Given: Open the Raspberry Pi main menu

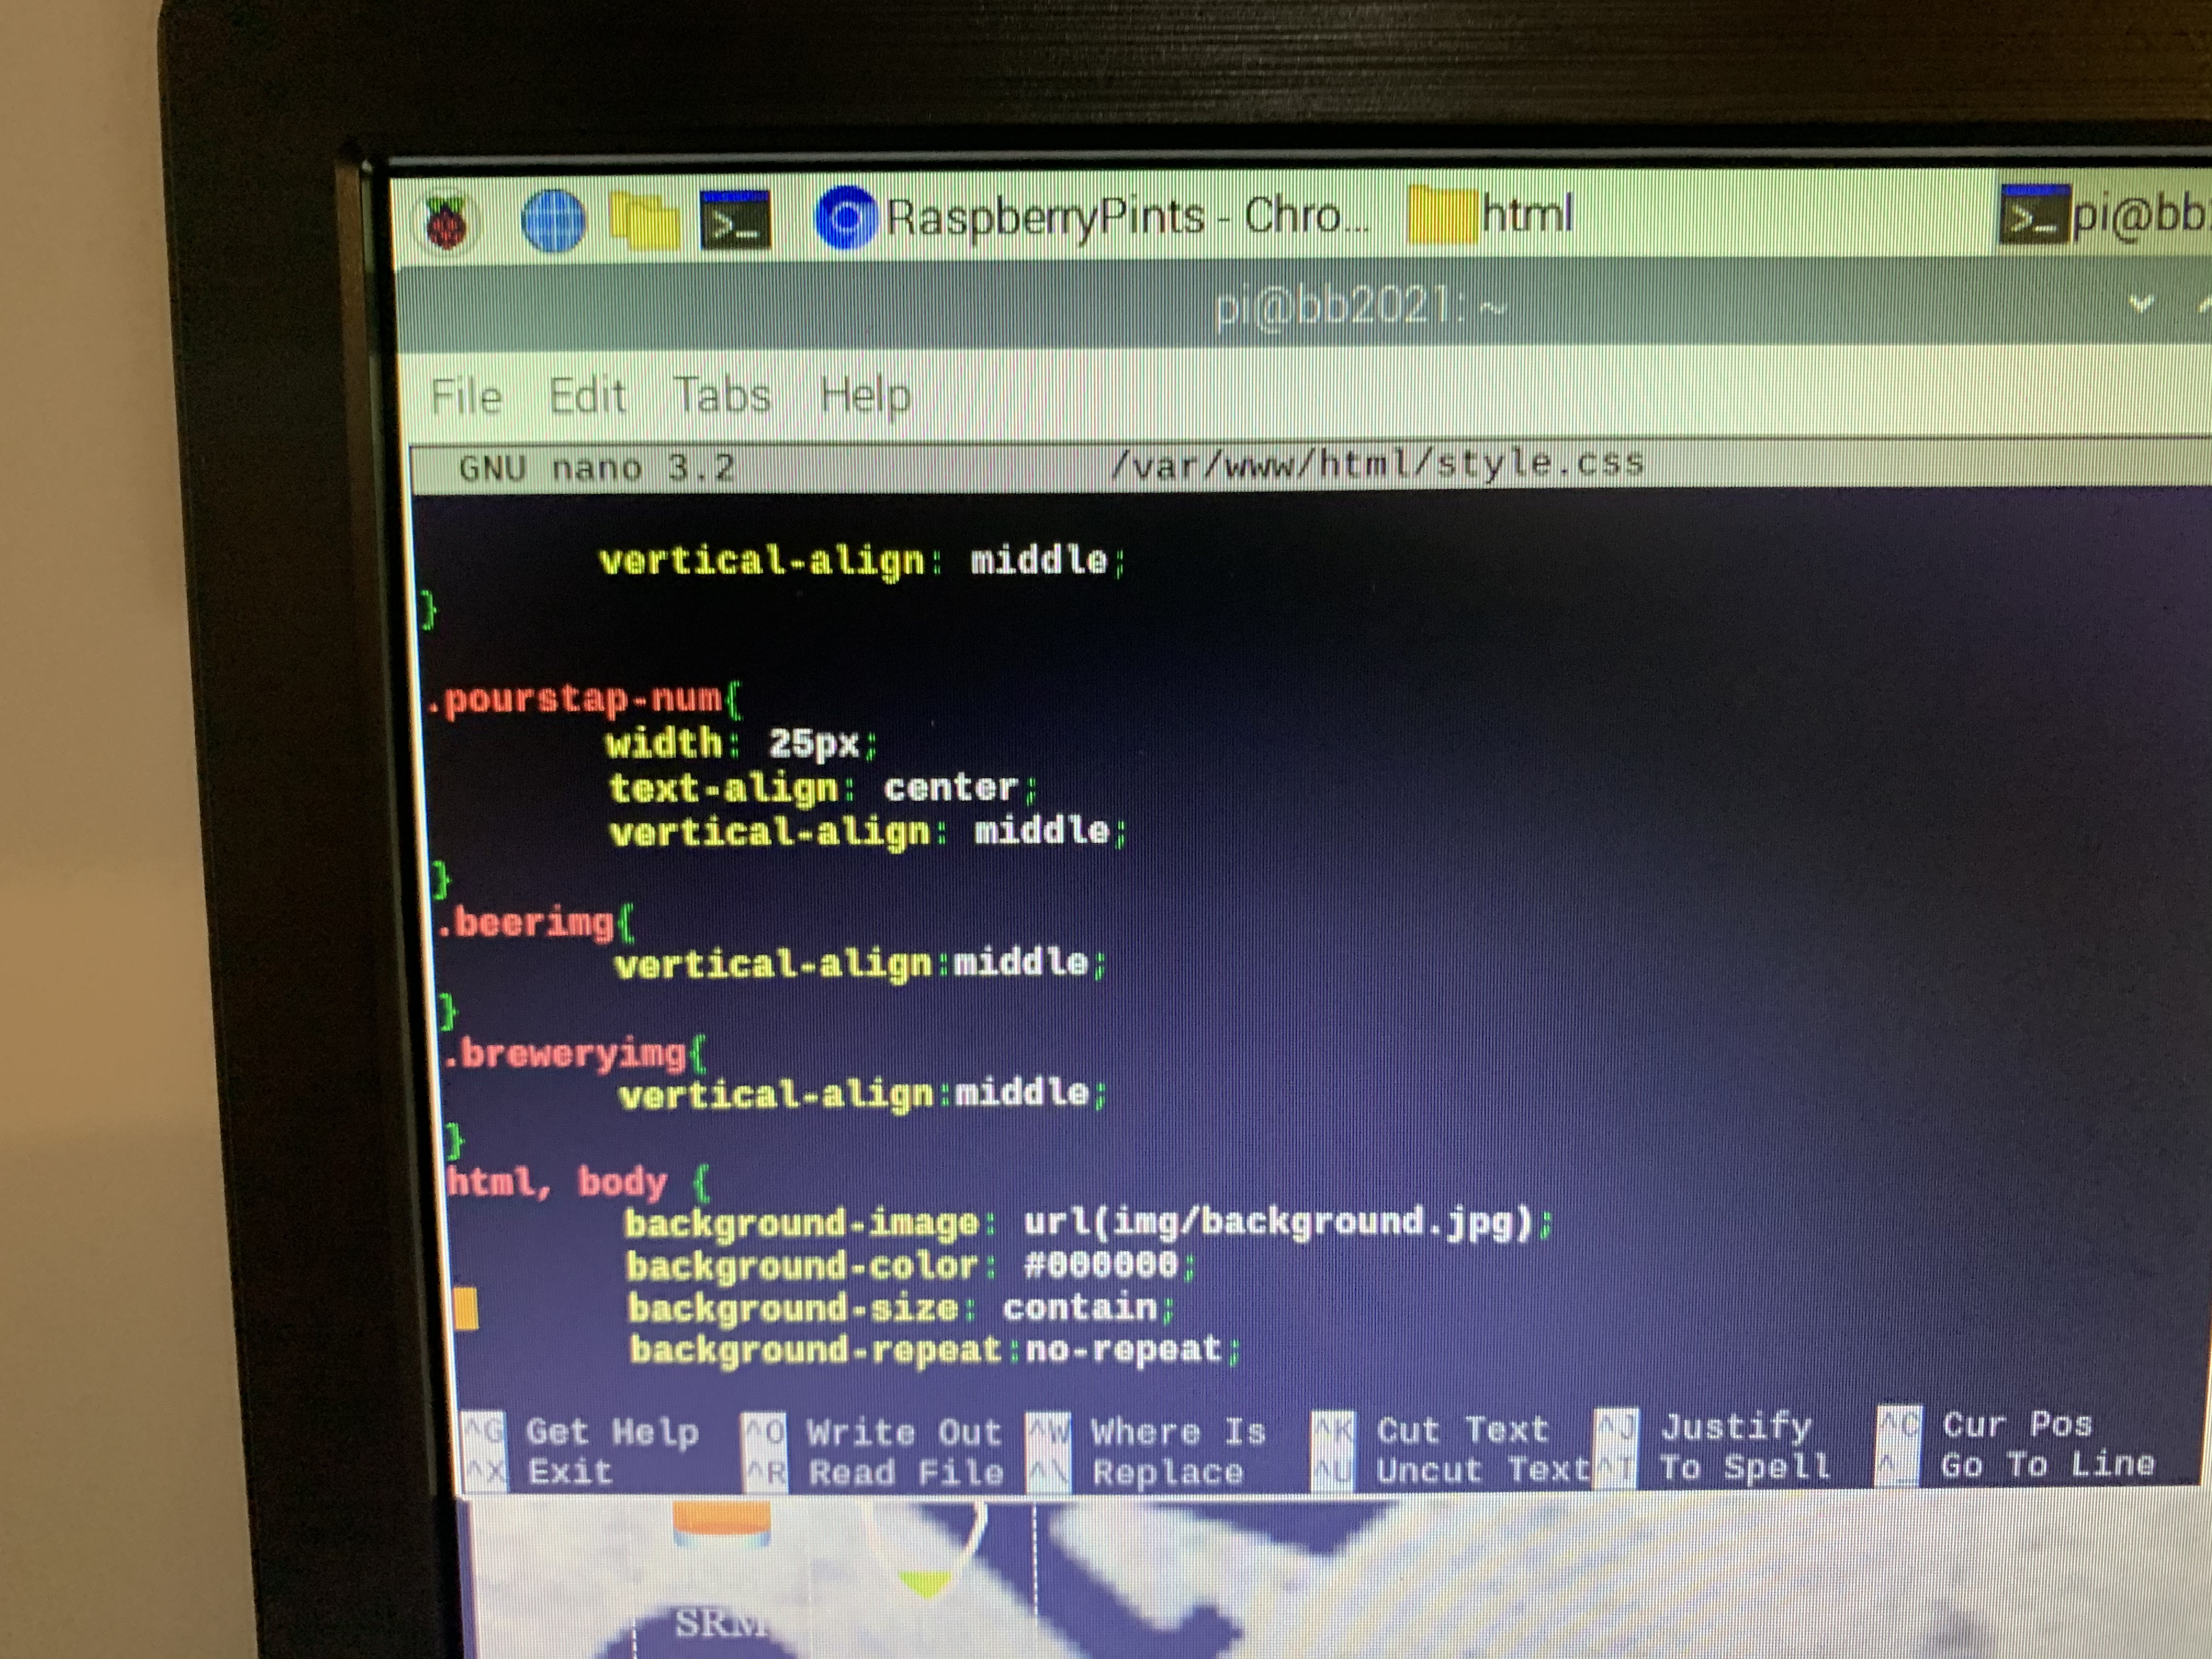Looking at the screenshot, I should click(x=447, y=222).
